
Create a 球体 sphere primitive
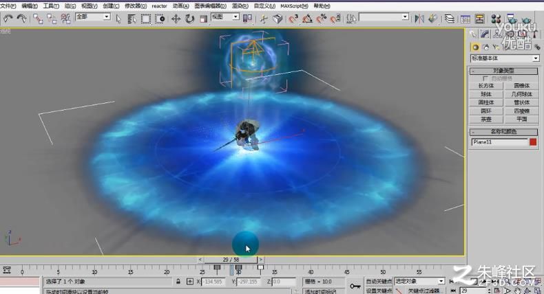pyautogui.click(x=485, y=94)
